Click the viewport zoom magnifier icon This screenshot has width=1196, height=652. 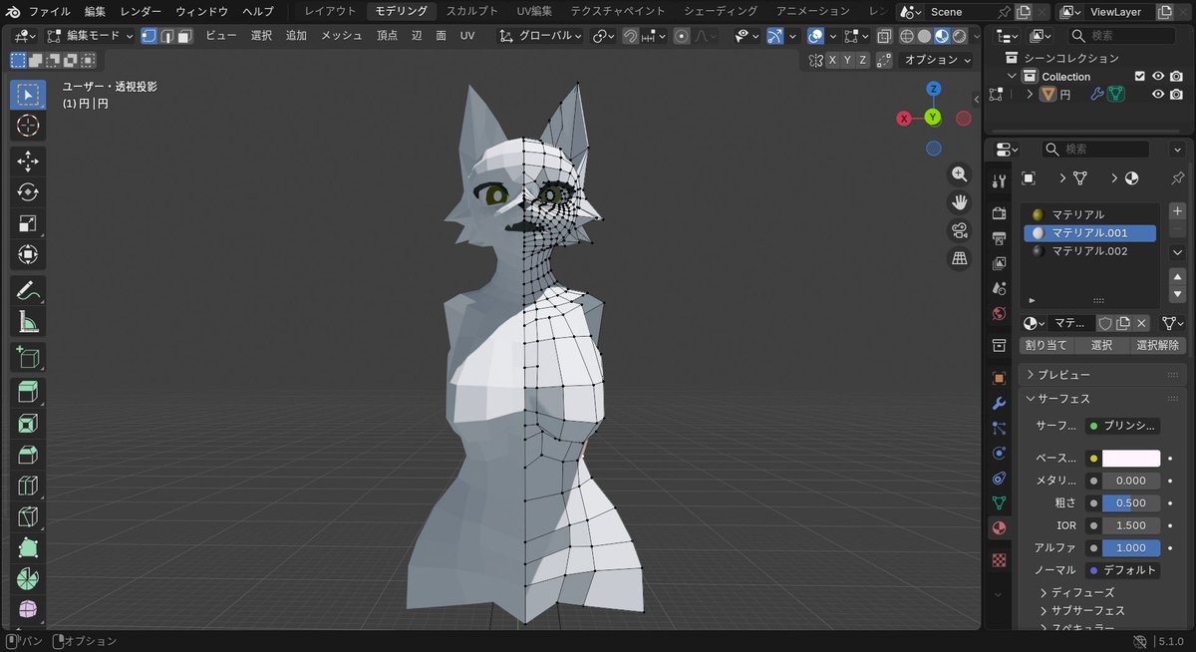960,173
